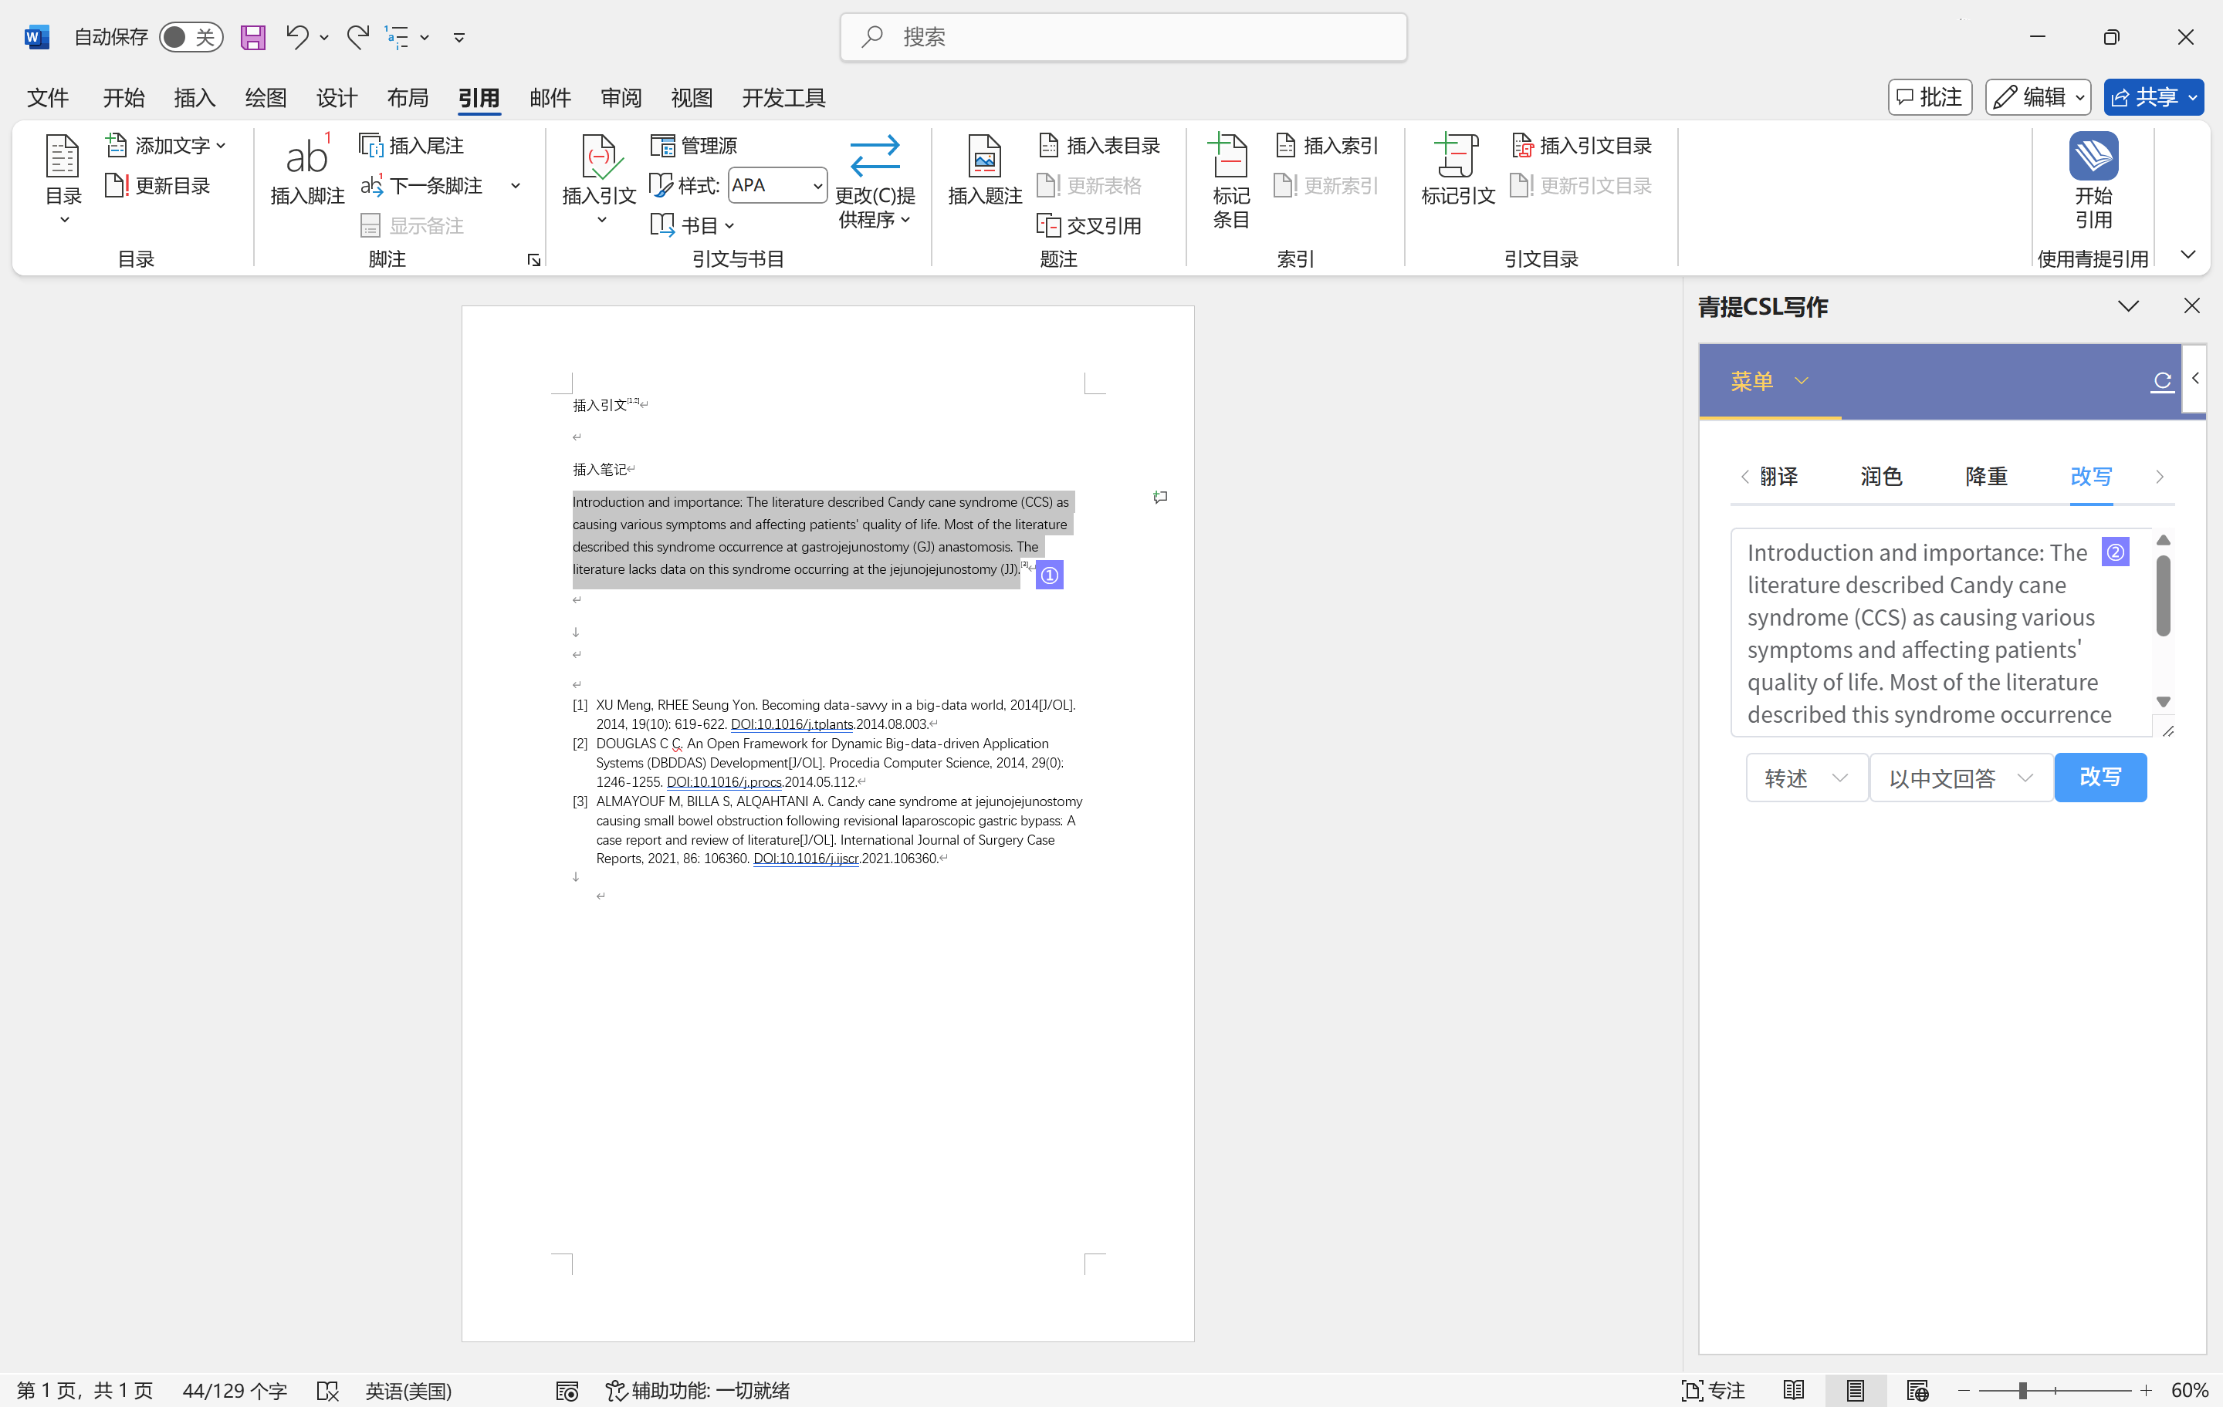2223x1407 pixels.
Task: Click the blue 改写 button
Action: point(2099,777)
